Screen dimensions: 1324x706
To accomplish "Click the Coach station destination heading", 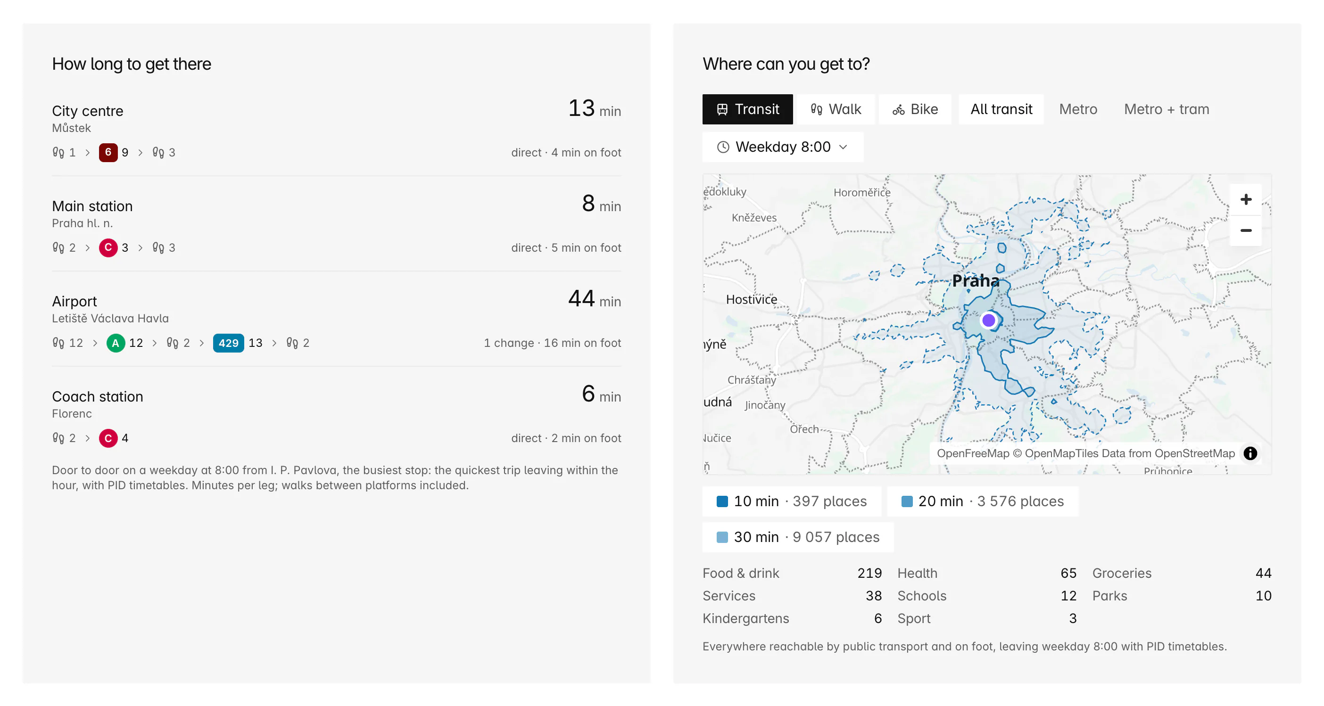I will [97, 397].
